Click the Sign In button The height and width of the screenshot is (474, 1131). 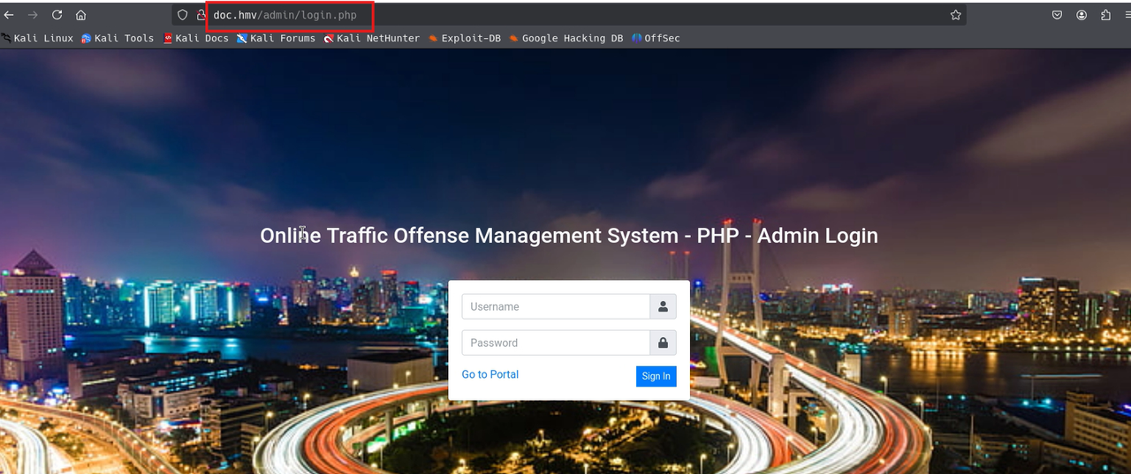point(656,376)
